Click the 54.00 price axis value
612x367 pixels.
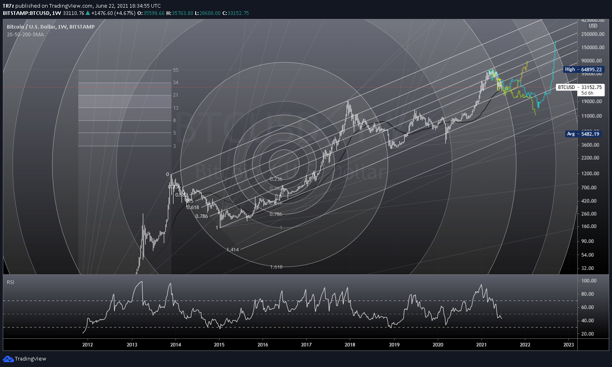coord(588,255)
